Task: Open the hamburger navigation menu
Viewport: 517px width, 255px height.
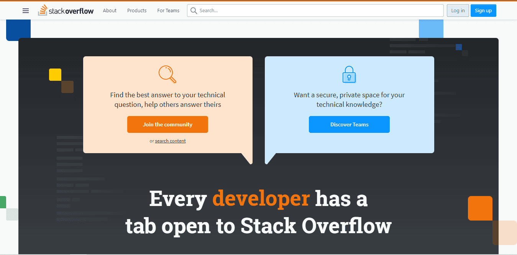Action: tap(26, 11)
